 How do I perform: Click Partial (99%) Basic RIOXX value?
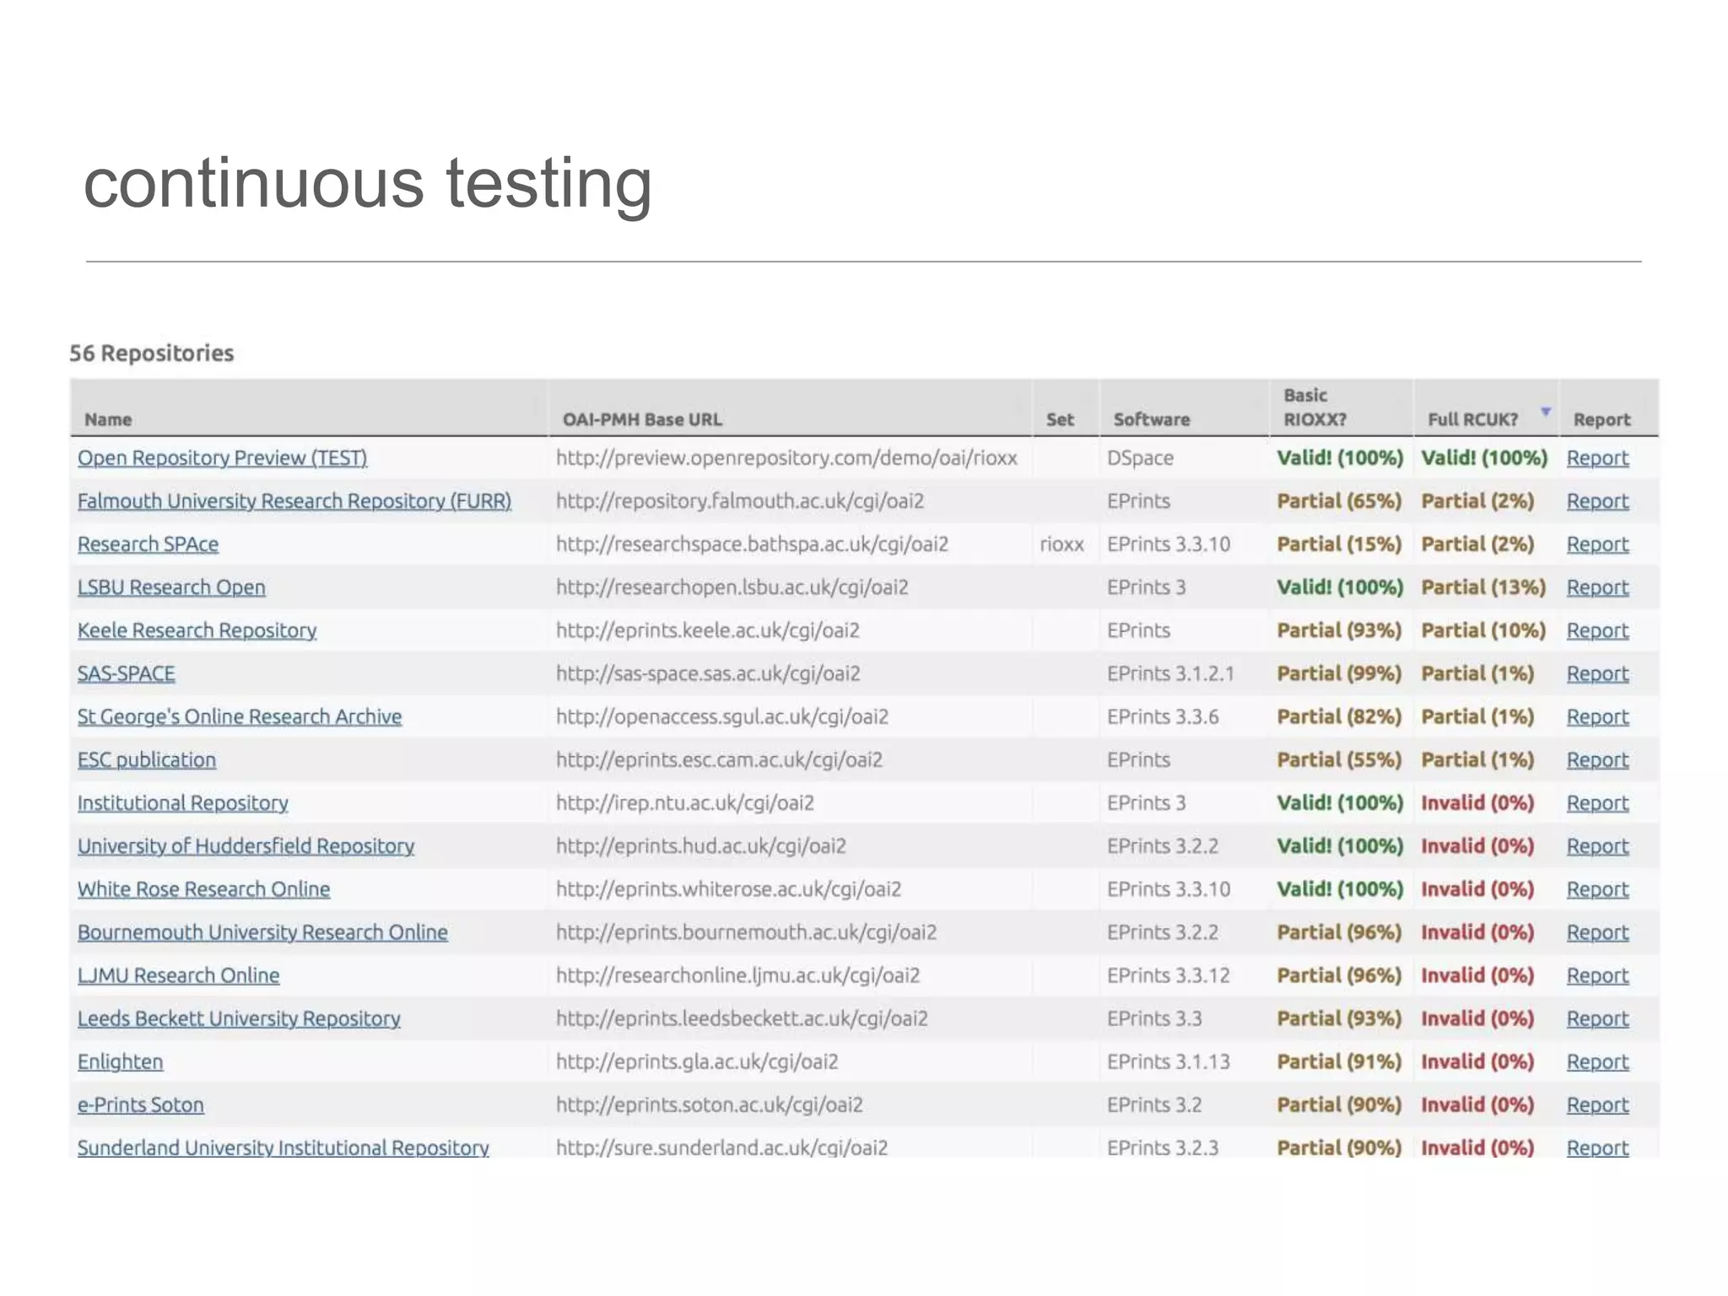[1339, 673]
